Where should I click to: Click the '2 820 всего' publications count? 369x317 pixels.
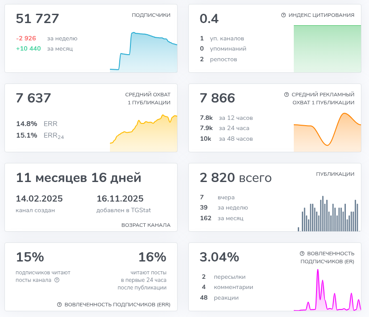point(235,178)
